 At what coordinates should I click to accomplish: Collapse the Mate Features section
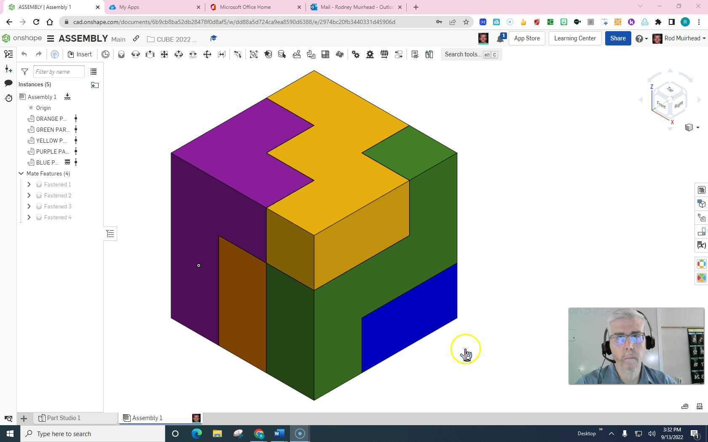[21, 173]
